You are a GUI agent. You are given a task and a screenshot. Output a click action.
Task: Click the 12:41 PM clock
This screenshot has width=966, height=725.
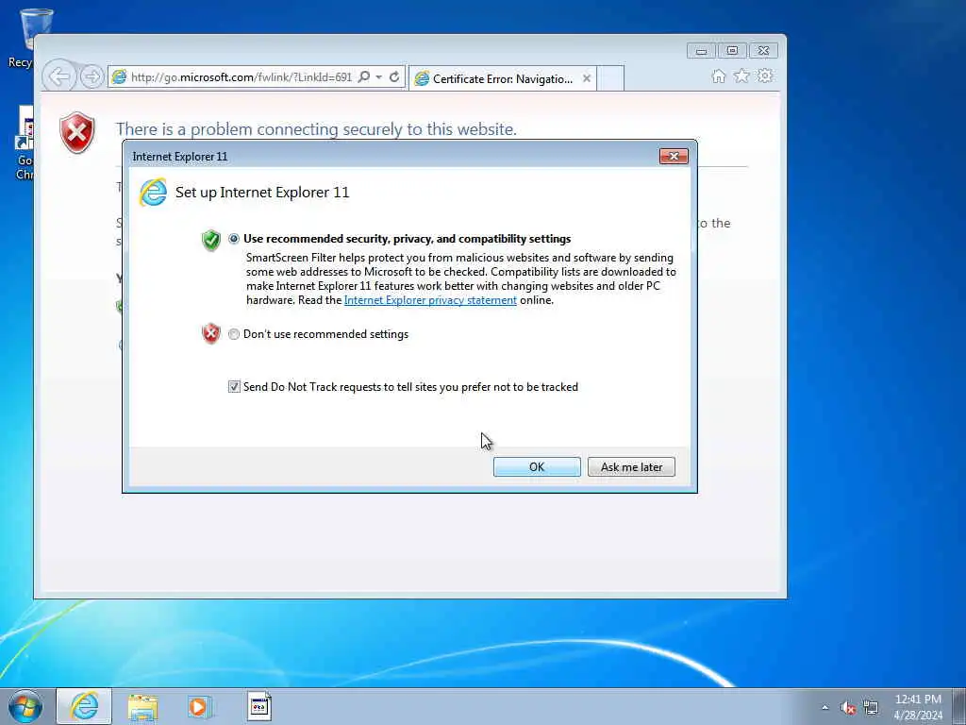coord(918,700)
